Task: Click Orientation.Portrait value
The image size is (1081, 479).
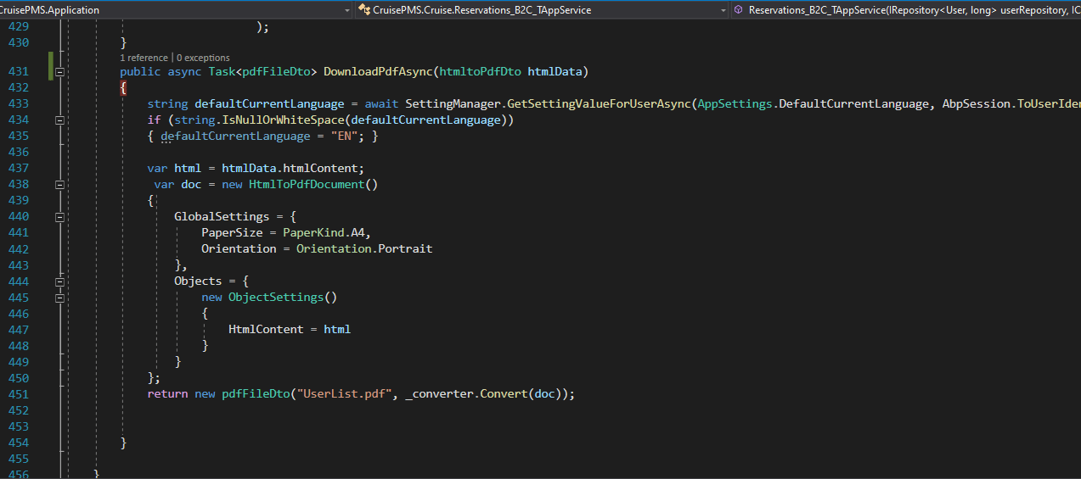Action: click(364, 249)
